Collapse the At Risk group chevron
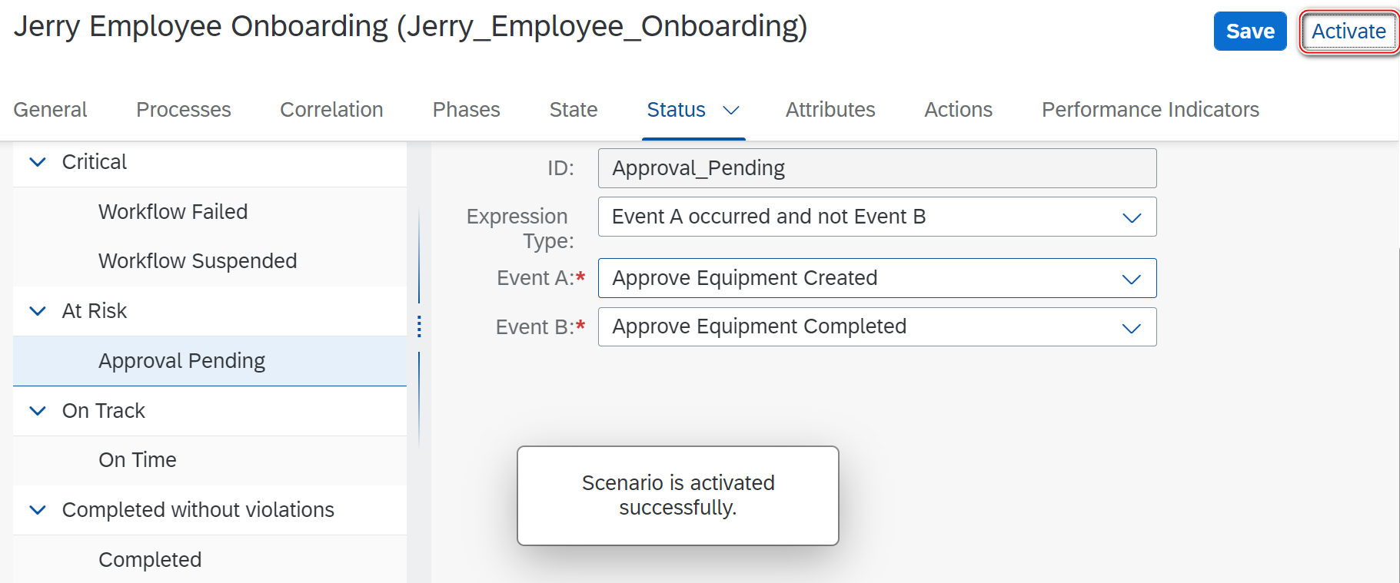 37,311
